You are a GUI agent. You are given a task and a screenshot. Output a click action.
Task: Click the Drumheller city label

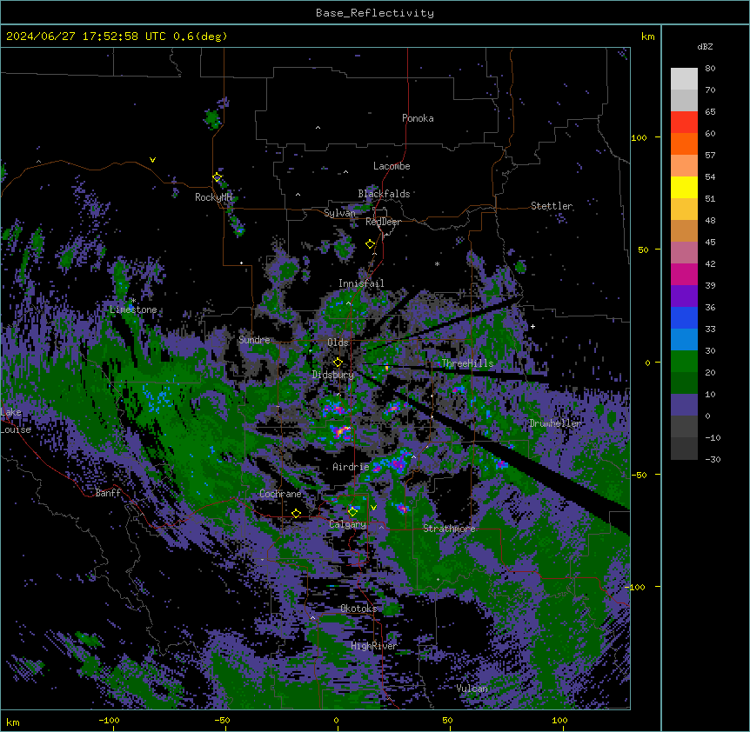(555, 423)
